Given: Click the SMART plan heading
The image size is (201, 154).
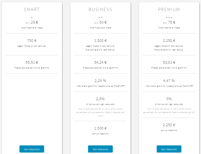Looking at the screenshot, I should point(32,9).
